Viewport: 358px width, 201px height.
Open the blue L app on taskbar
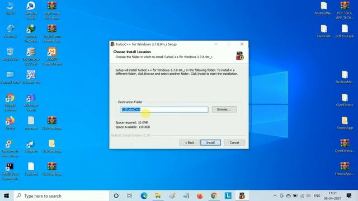[228, 196]
